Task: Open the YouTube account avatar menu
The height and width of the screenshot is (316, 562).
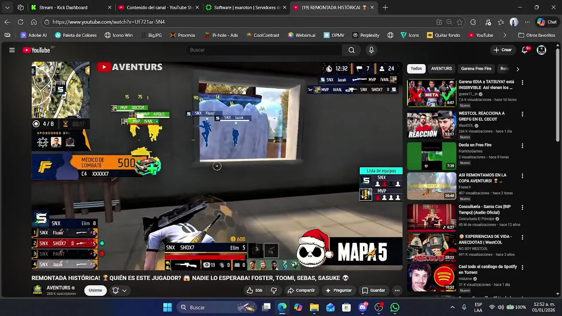Action: (541, 50)
